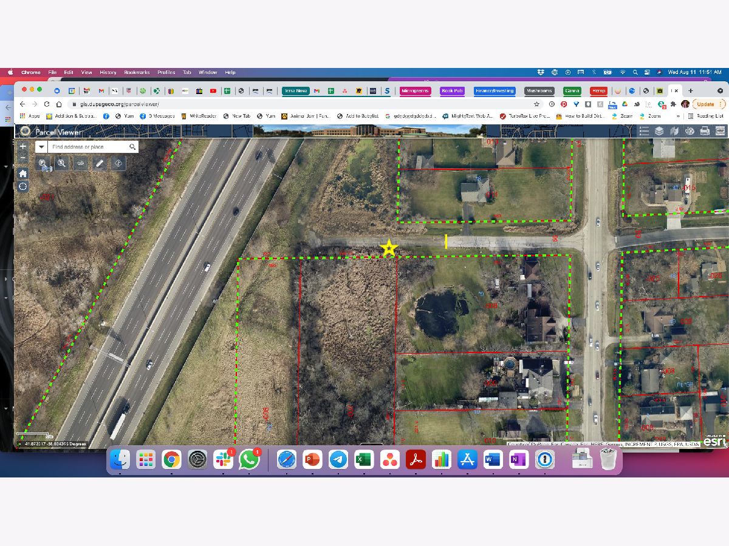Open the measurement ruler tool
This screenshot has width=729, height=546.
(x=99, y=163)
